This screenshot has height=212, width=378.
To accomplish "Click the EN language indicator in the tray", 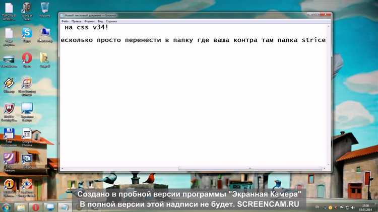I will coord(317,207).
